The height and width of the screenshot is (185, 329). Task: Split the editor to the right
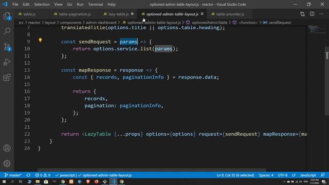point(312,14)
